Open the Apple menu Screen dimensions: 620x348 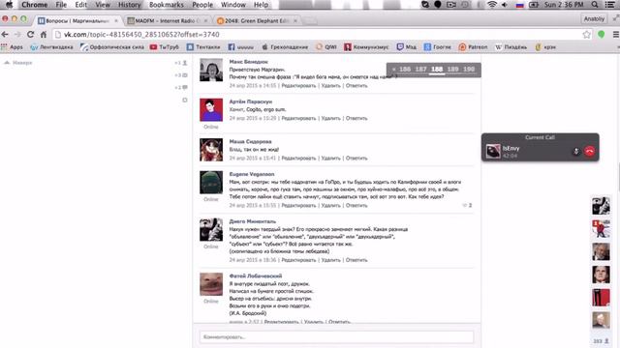coord(9,5)
